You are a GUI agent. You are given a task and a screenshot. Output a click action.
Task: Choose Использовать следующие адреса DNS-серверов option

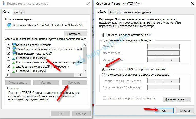point(103,75)
